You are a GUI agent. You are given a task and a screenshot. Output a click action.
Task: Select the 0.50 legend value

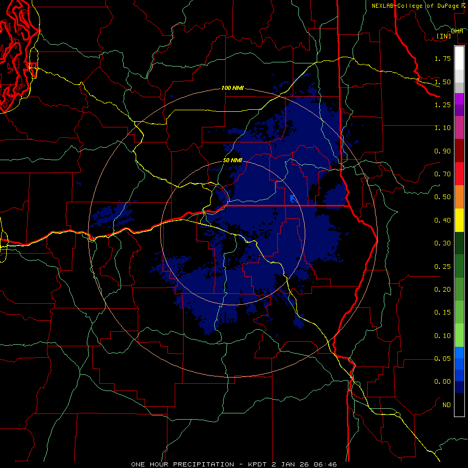pos(443,197)
